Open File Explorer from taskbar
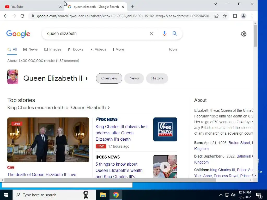 coord(103,195)
